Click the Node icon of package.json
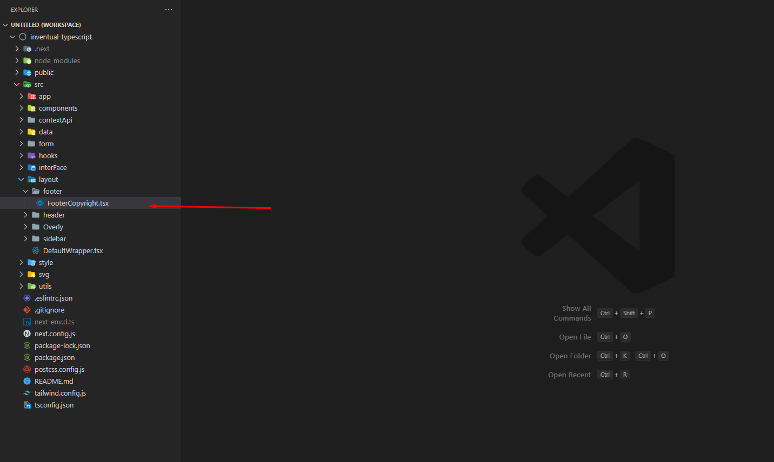Viewport: 774px width, 462px height. click(x=27, y=357)
